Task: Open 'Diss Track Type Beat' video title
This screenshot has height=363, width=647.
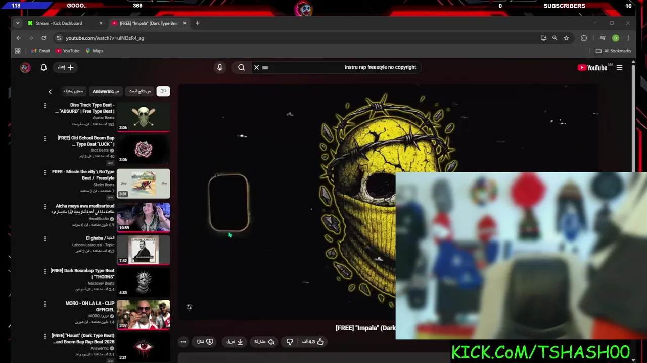Action: [85, 108]
